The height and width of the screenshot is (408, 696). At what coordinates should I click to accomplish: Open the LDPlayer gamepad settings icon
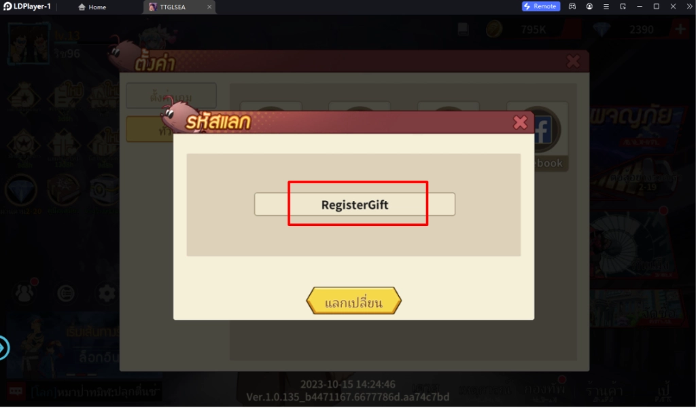pyautogui.click(x=572, y=6)
